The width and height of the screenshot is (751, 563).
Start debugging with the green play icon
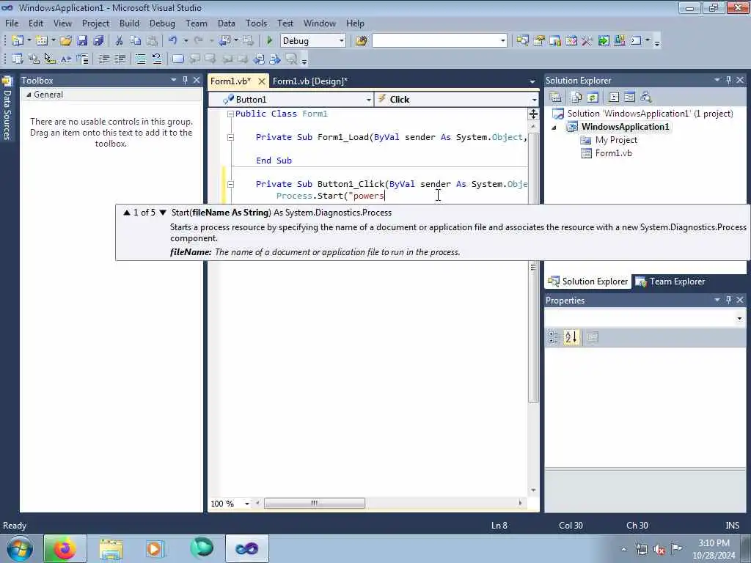click(x=270, y=41)
